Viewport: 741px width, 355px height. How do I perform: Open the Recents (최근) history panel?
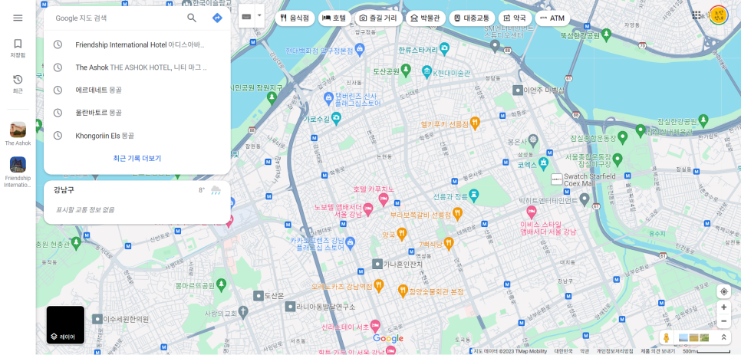tap(18, 84)
